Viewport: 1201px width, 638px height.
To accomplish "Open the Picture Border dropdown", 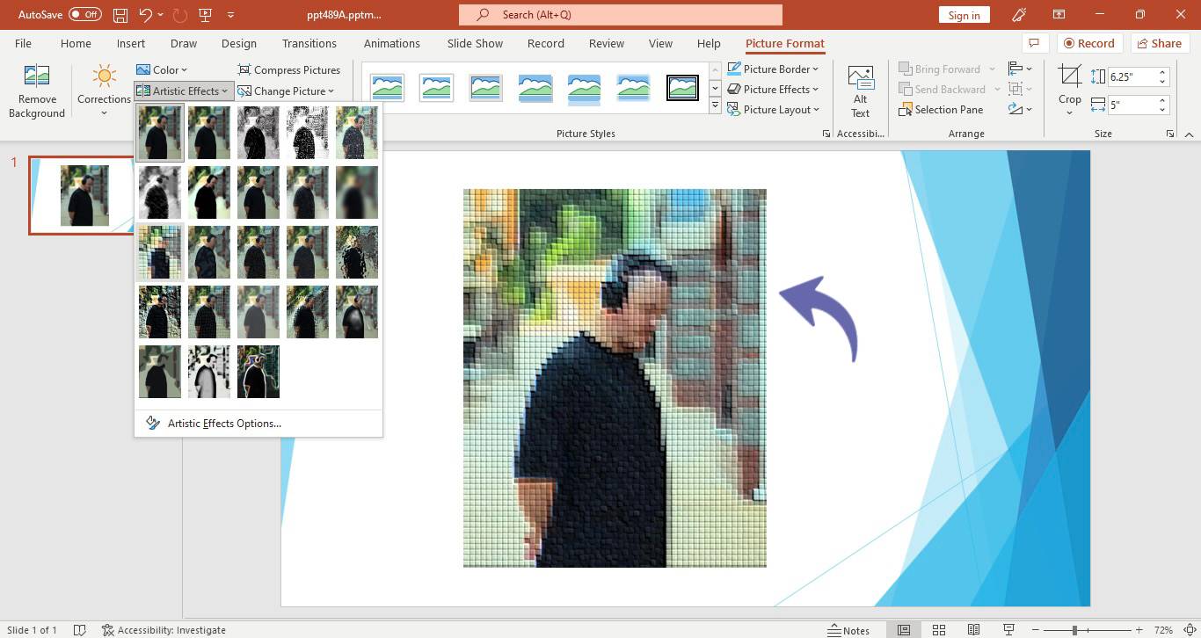I will pyautogui.click(x=774, y=69).
